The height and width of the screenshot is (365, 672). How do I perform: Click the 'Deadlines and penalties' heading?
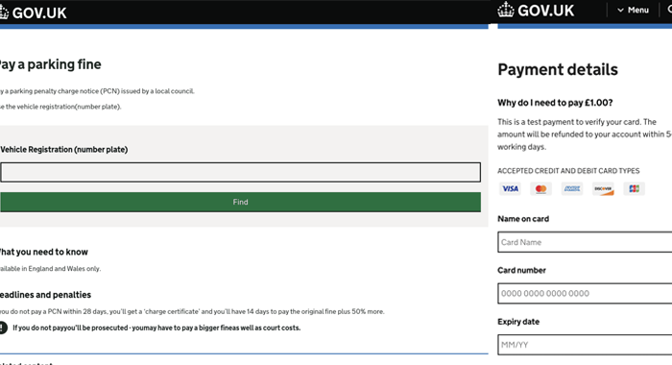(x=45, y=295)
